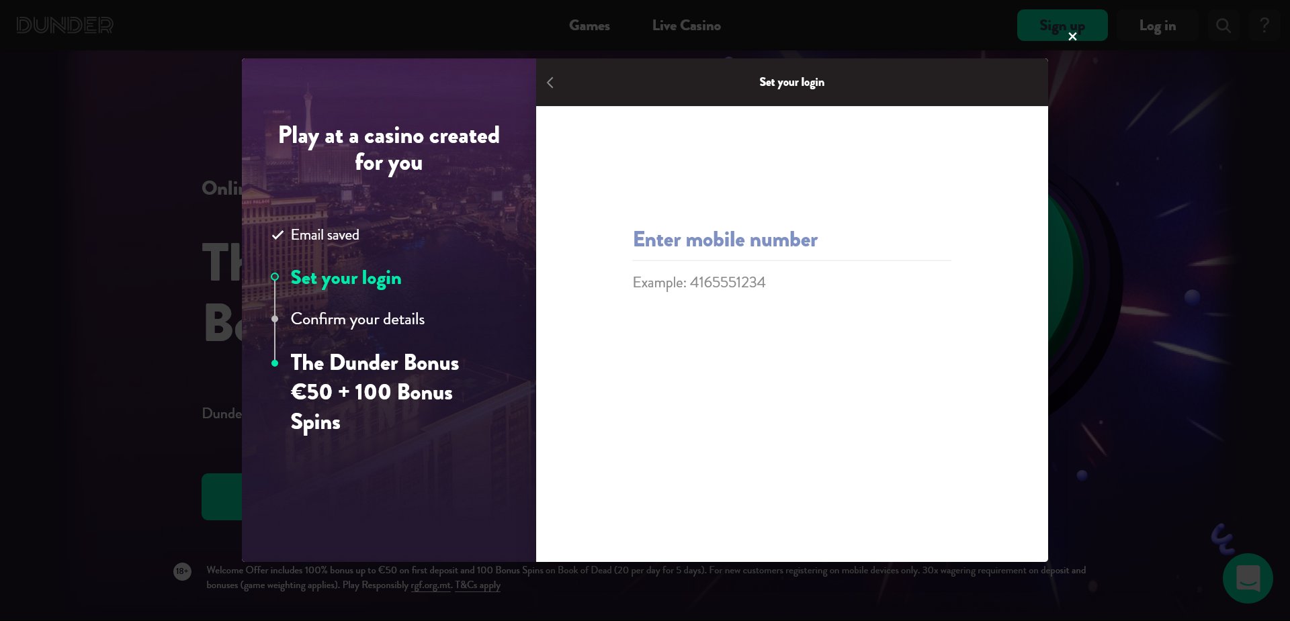Click Play at a casino created heading
Viewport: 1290px width, 621px height.
click(389, 149)
